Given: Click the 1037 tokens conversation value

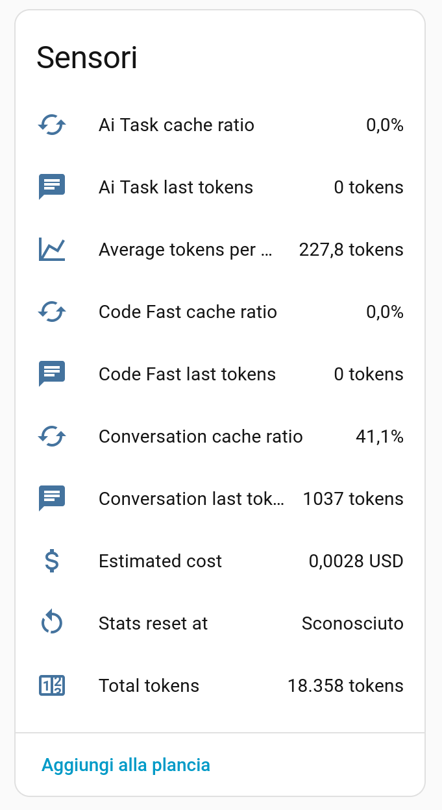Looking at the screenshot, I should 353,499.
